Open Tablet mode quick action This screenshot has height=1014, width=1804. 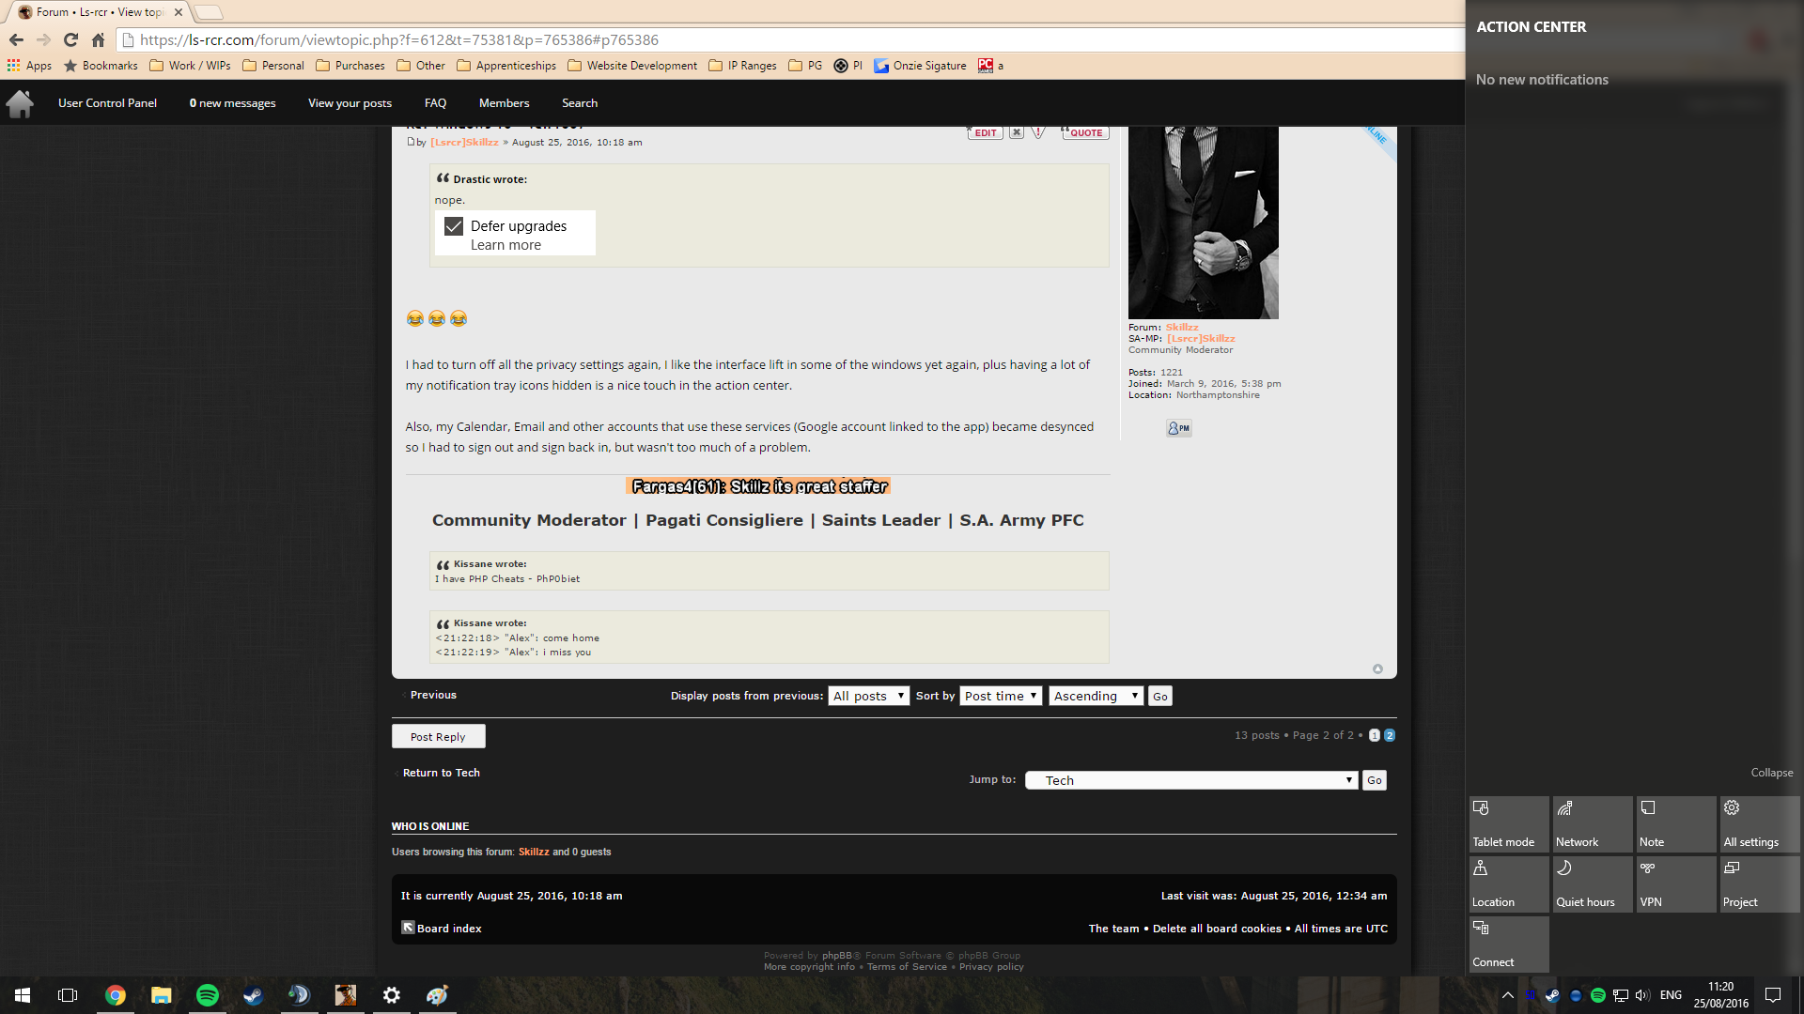(1509, 824)
